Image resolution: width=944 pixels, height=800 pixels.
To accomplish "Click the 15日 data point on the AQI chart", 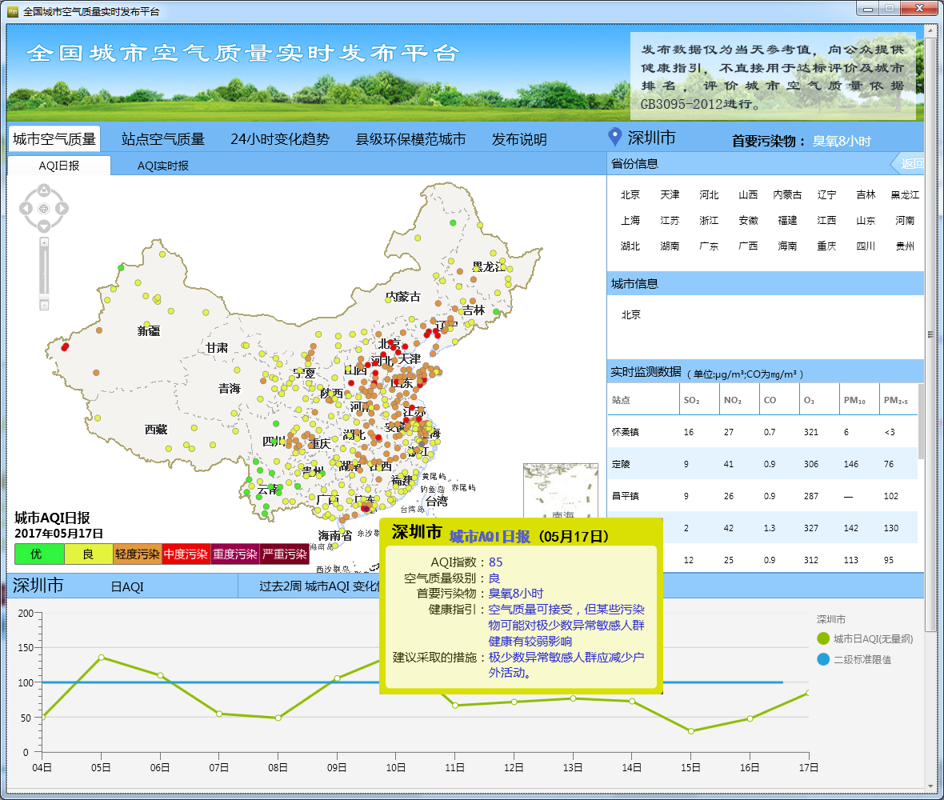I will click(x=691, y=730).
